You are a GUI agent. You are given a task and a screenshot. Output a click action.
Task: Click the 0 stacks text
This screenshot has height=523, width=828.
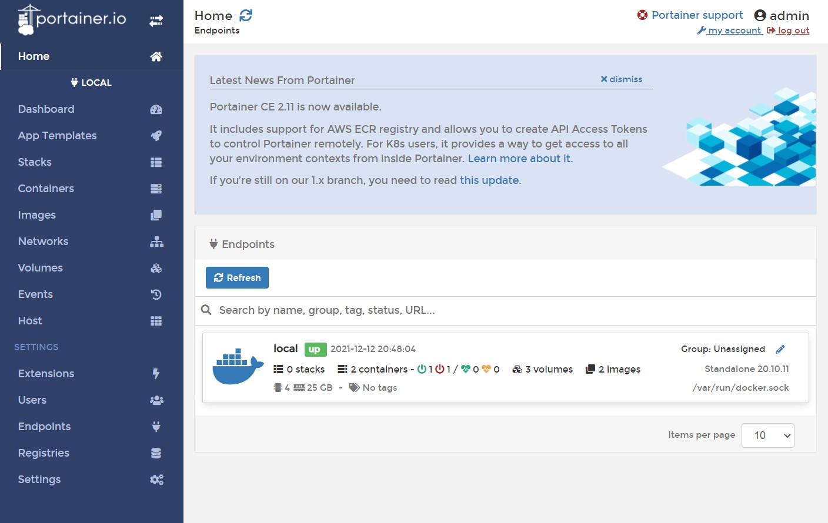coord(306,369)
